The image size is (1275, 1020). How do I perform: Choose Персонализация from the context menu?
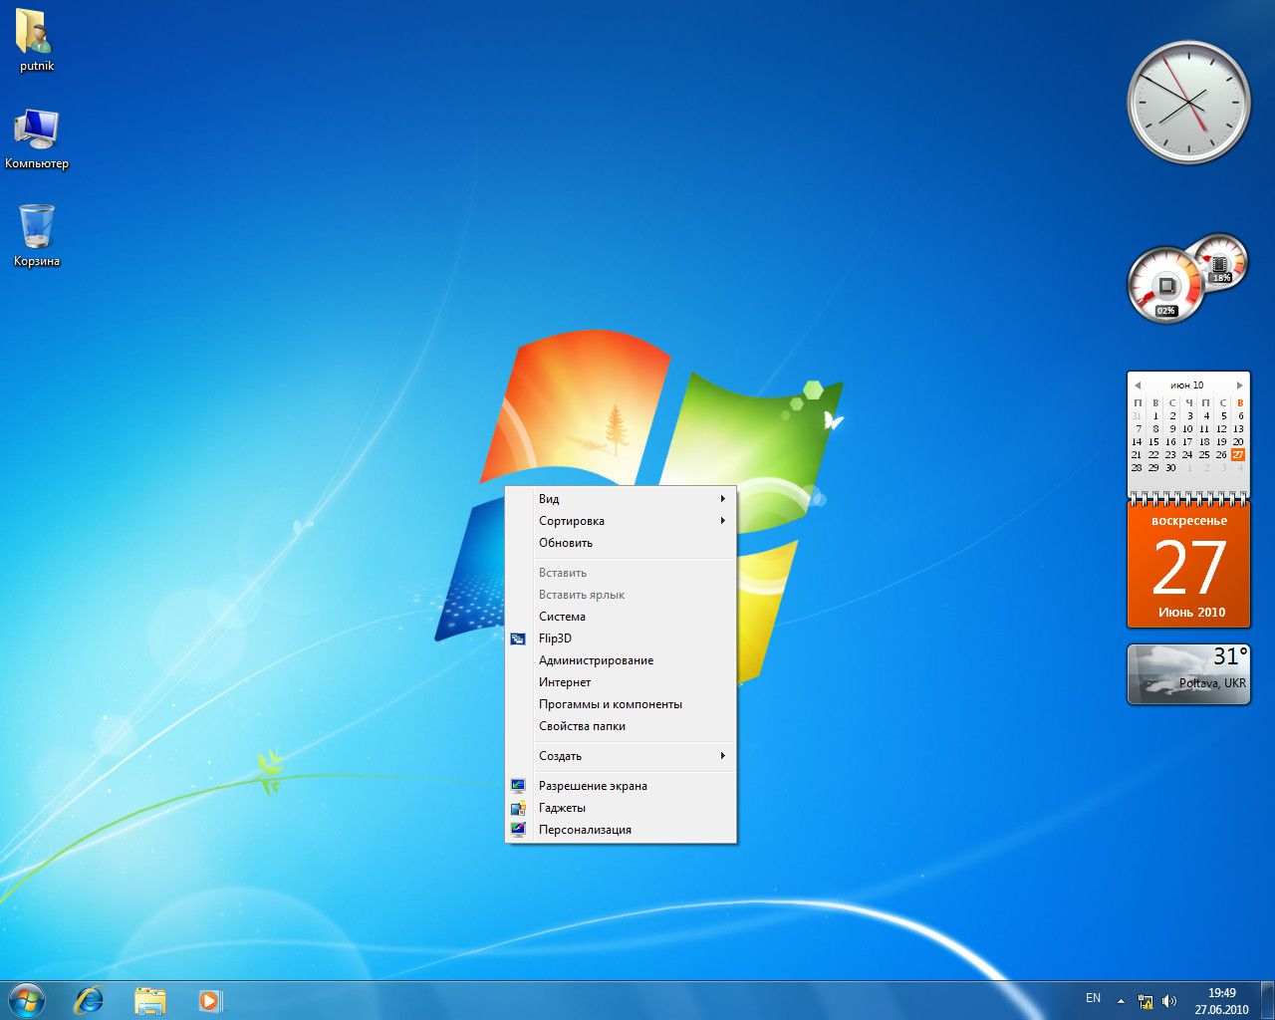click(x=585, y=830)
